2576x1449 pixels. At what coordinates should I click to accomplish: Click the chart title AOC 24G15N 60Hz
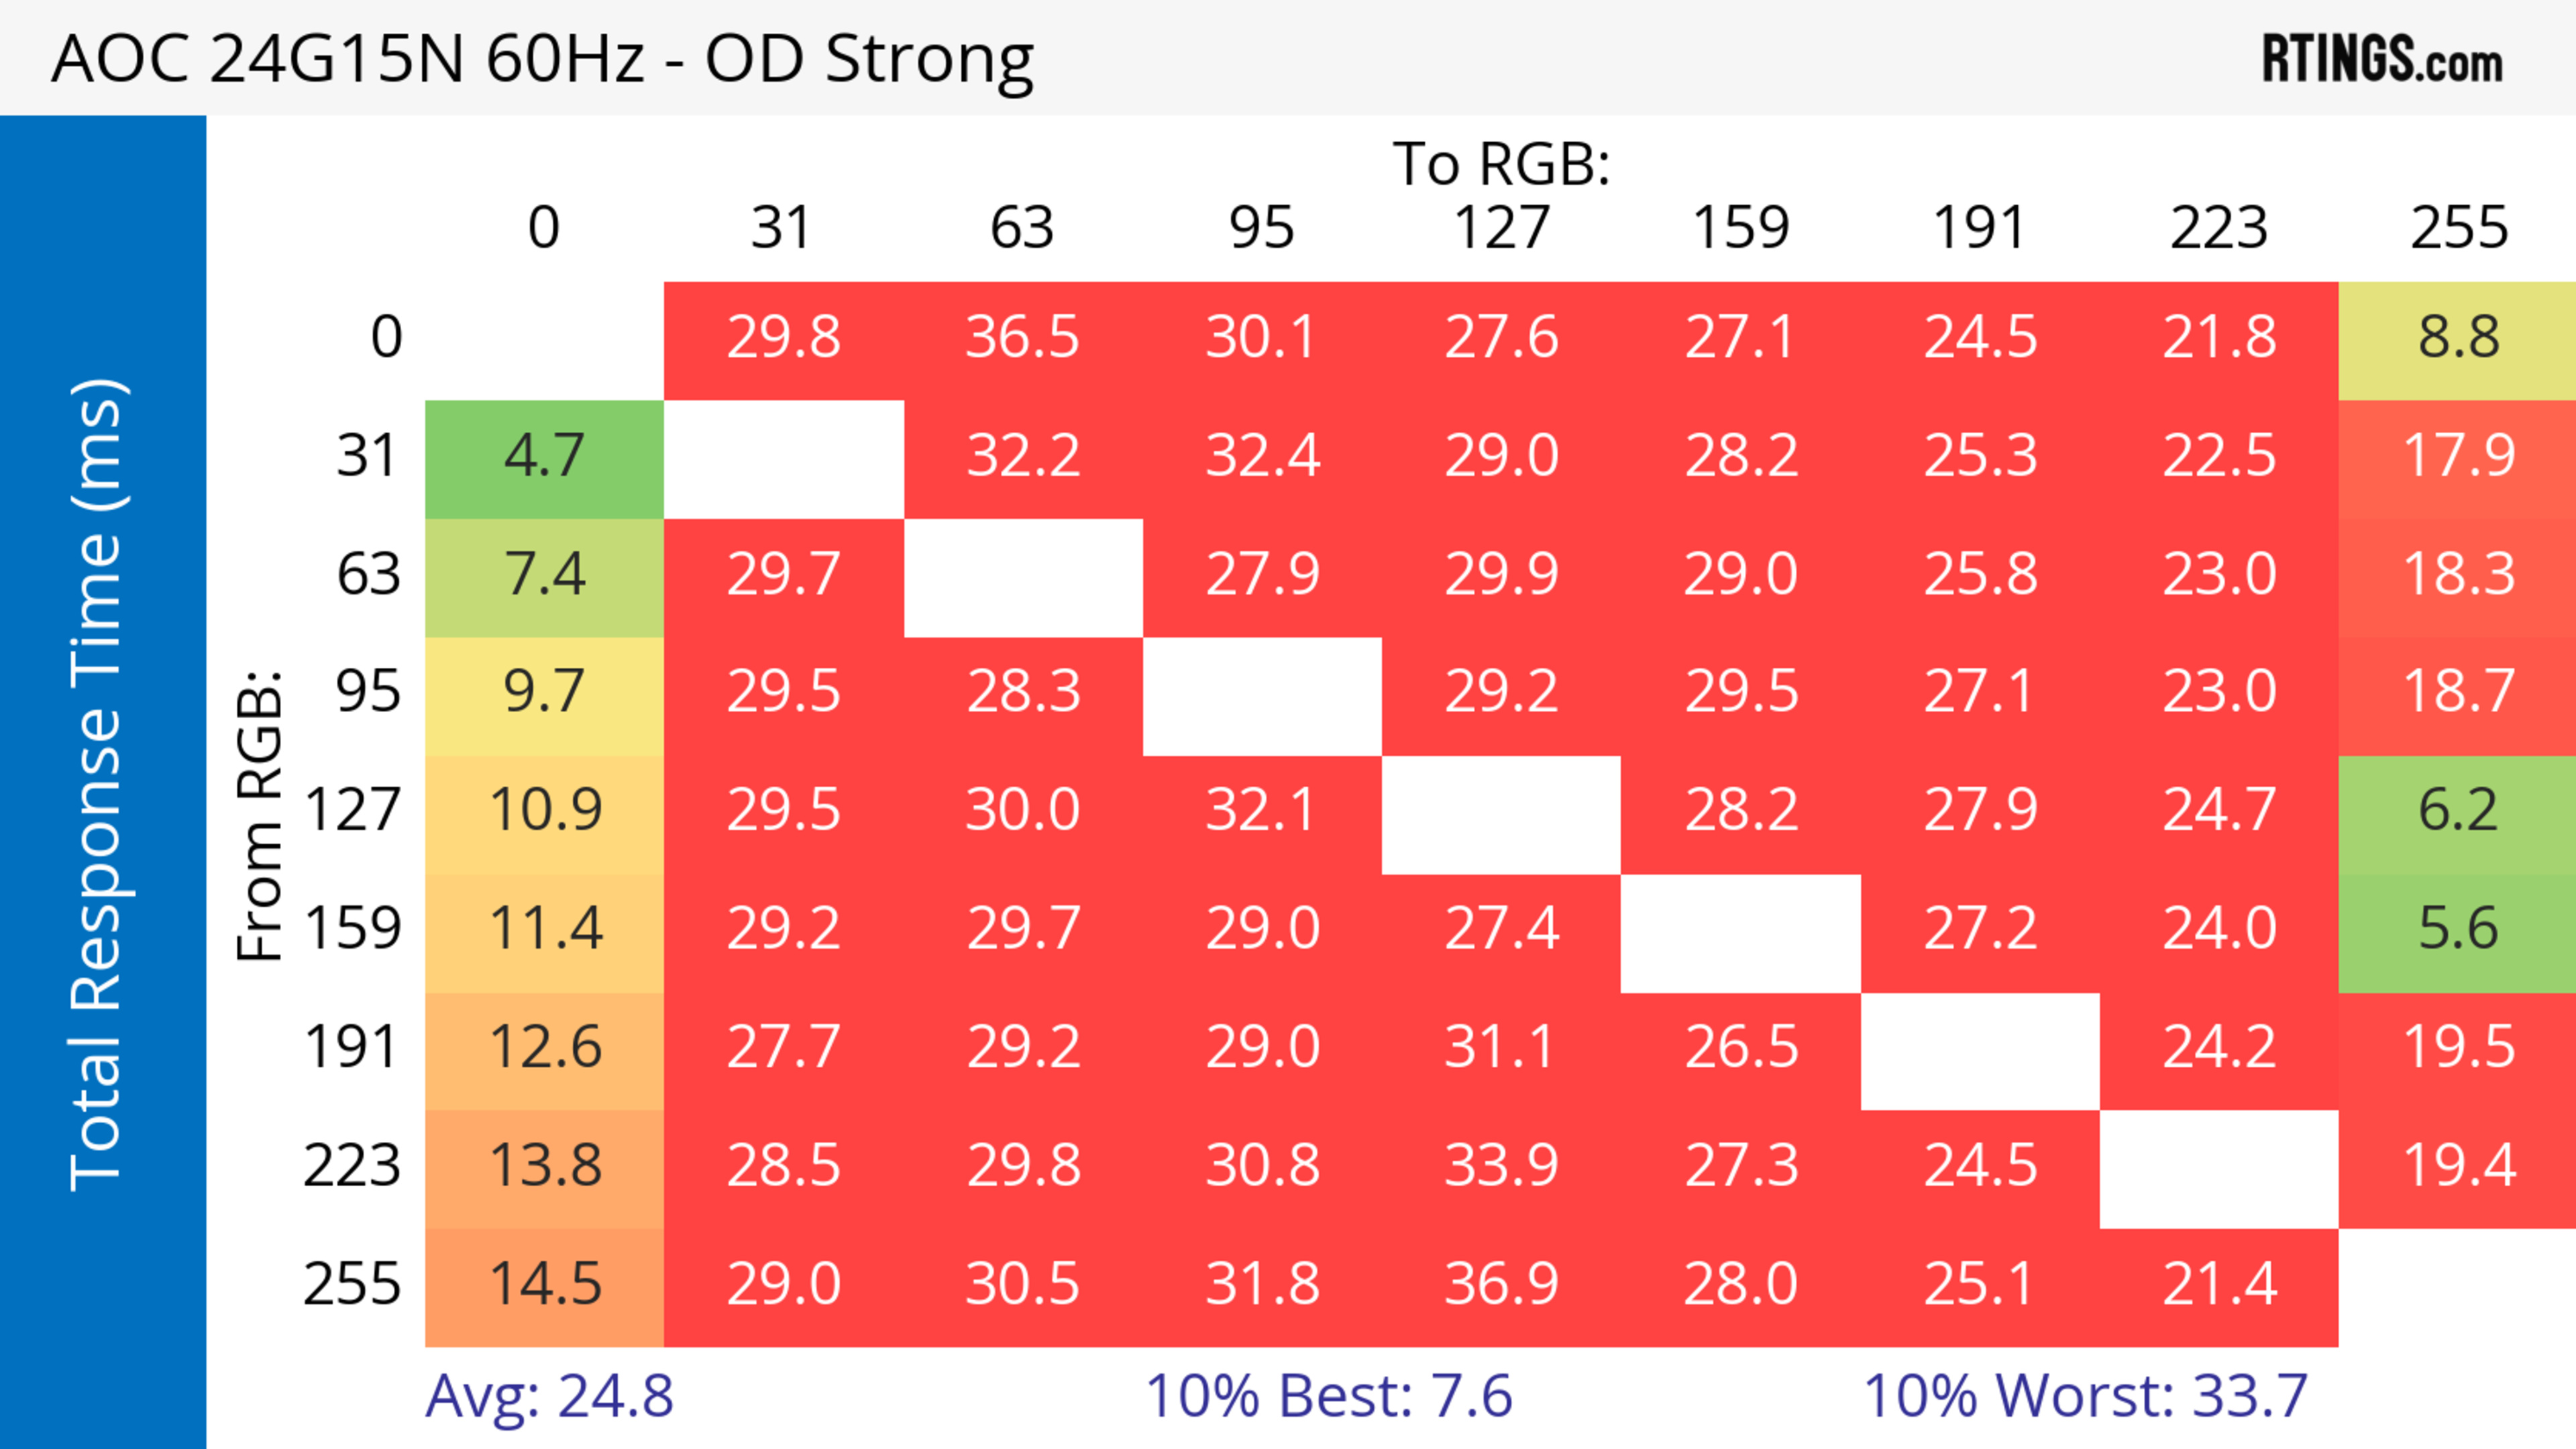click(x=543, y=59)
